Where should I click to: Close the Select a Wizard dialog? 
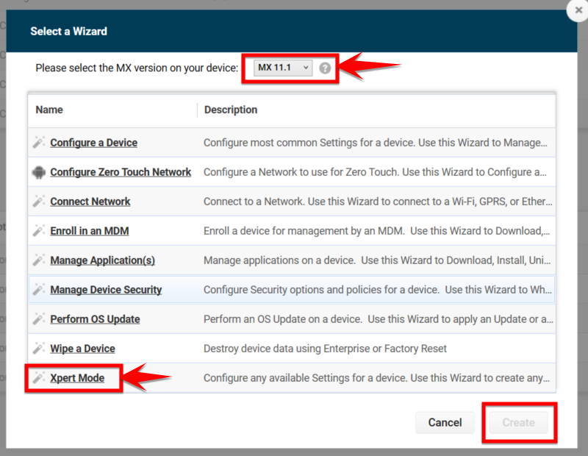(x=578, y=11)
